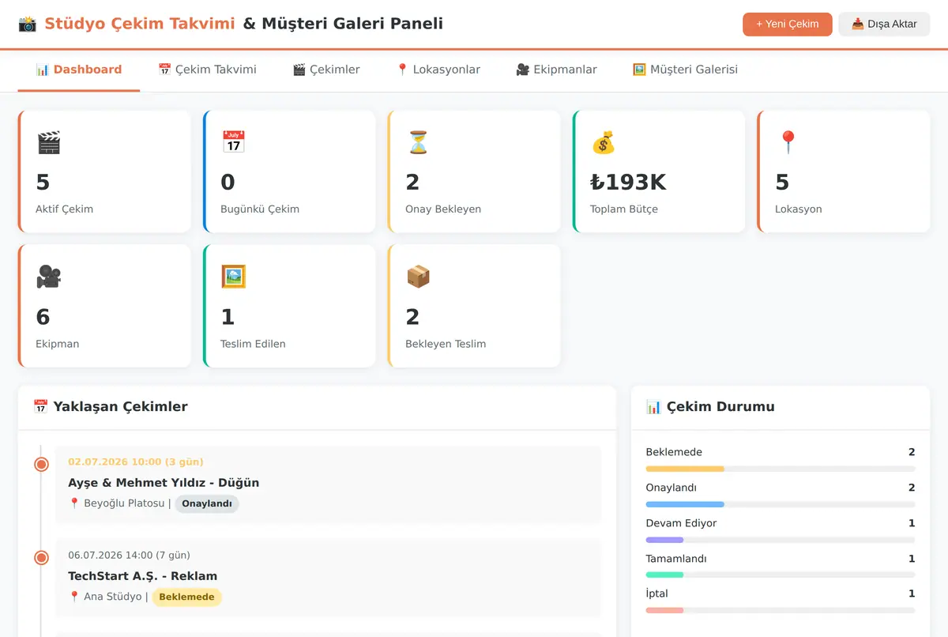Click the framed picture icon on Teslim Edilen card

click(x=234, y=277)
